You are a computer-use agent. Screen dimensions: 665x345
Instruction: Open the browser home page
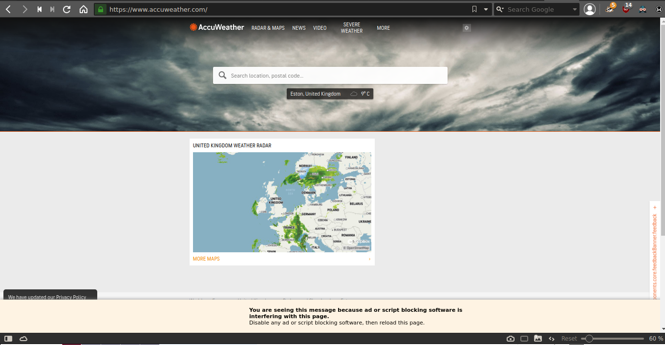84,9
